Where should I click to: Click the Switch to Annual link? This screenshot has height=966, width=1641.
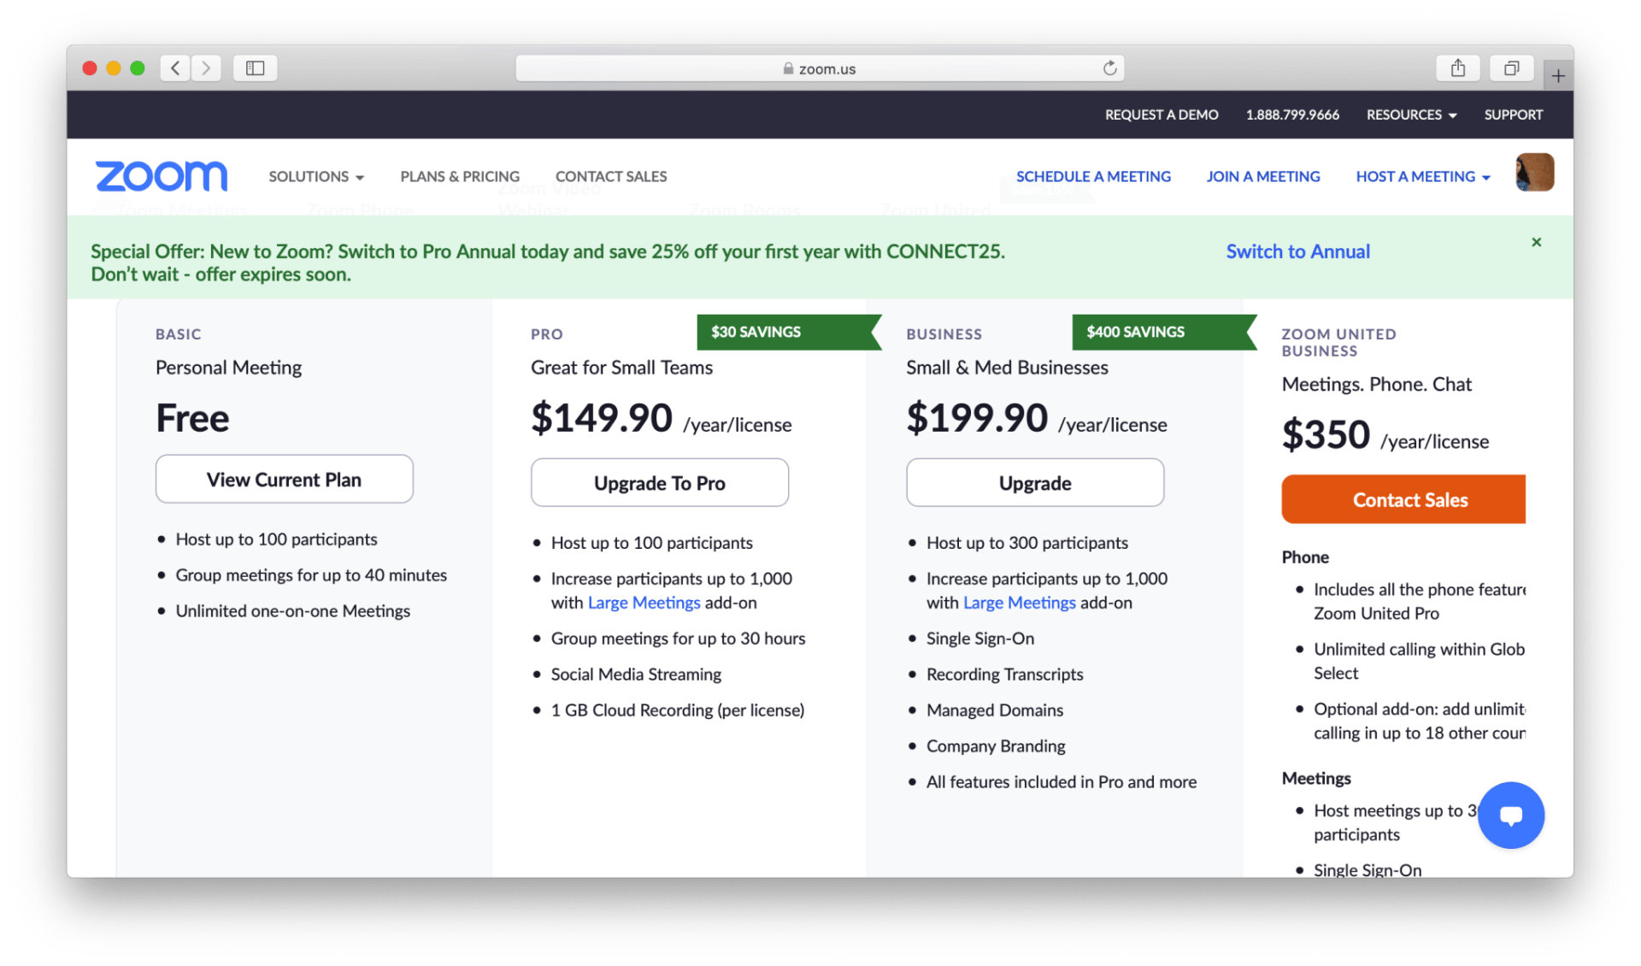coord(1297,251)
